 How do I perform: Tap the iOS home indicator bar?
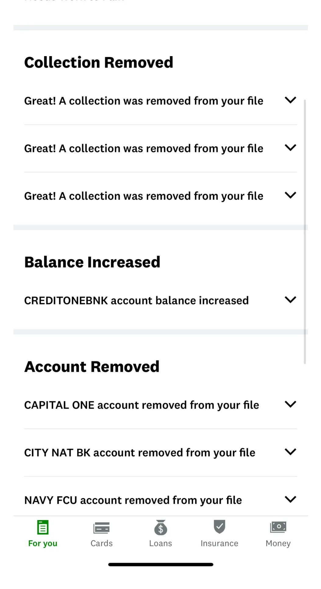click(x=161, y=565)
